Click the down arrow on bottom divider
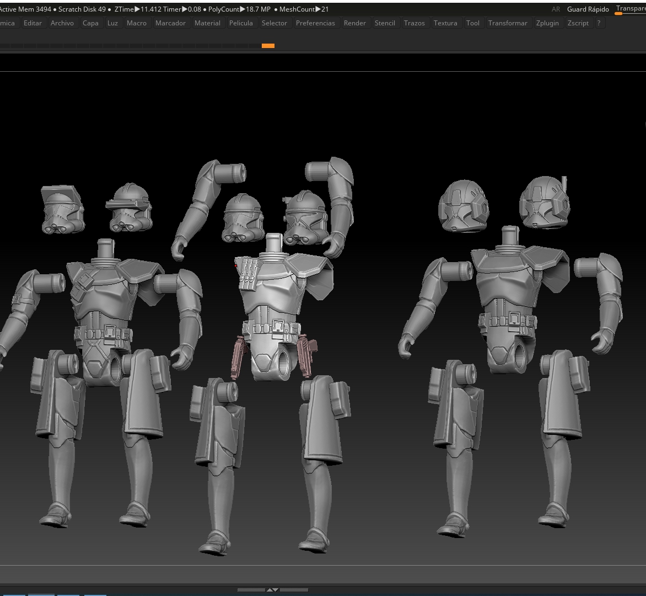 click(x=276, y=590)
